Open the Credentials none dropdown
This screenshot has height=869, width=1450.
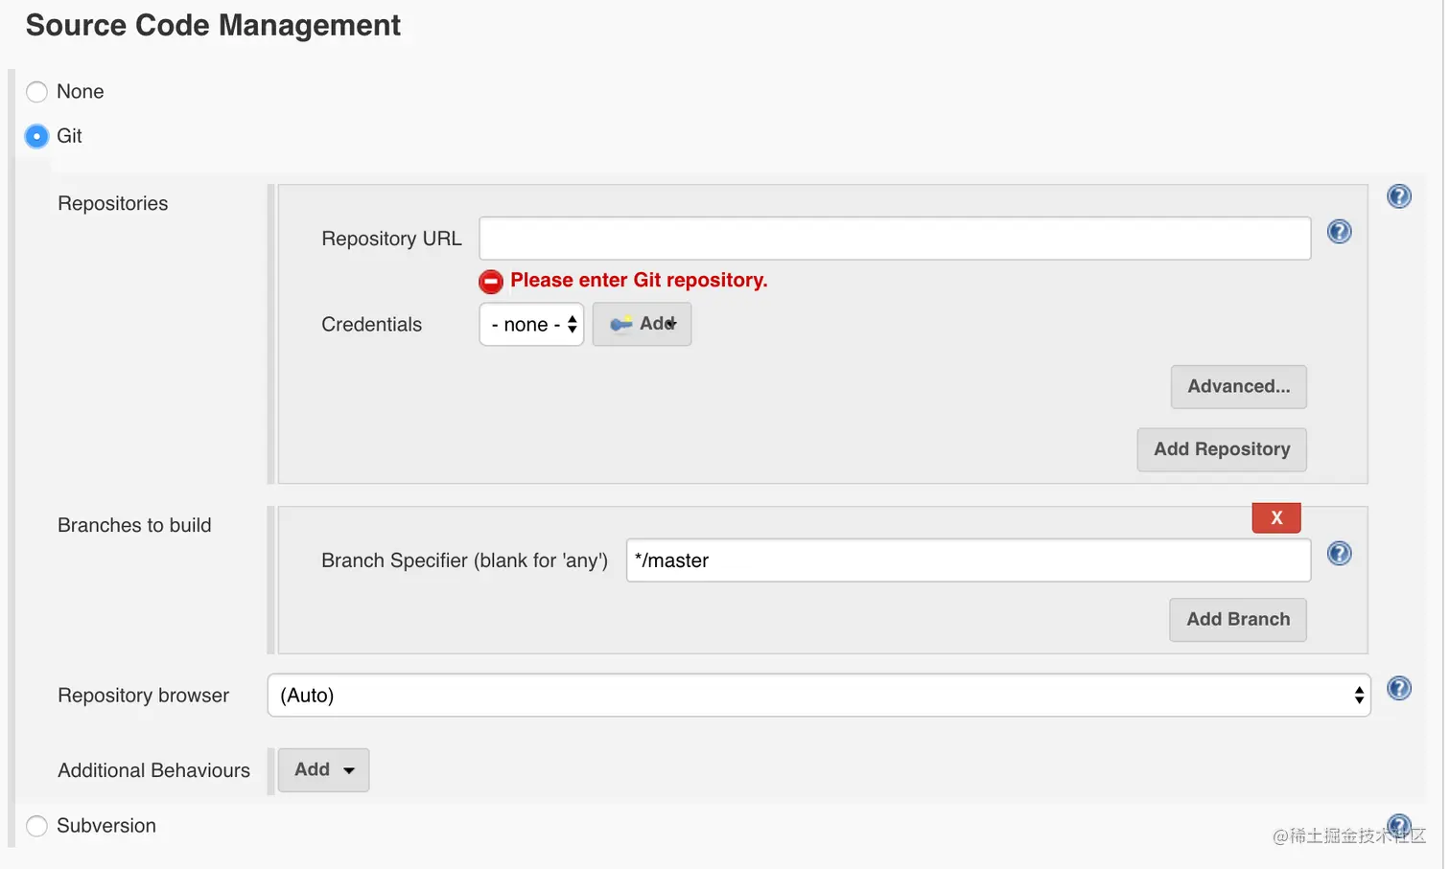531,325
